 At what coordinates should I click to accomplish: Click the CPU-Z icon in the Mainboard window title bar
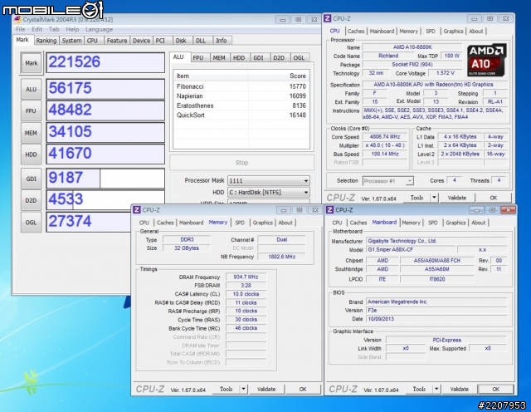329,210
